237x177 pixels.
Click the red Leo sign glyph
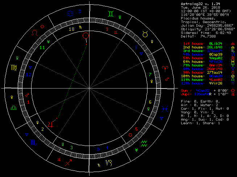pos(35,33)
